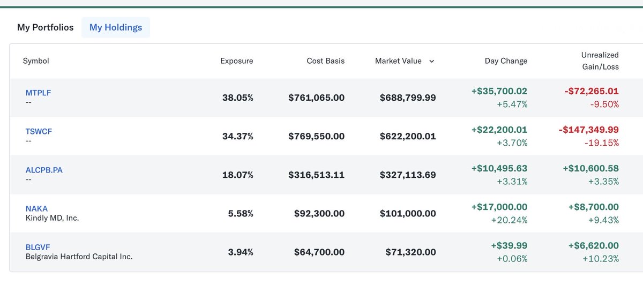Click Belgravia Hartford Capital Inc. name
Image resolution: width=643 pixels, height=285 pixels.
click(79, 257)
